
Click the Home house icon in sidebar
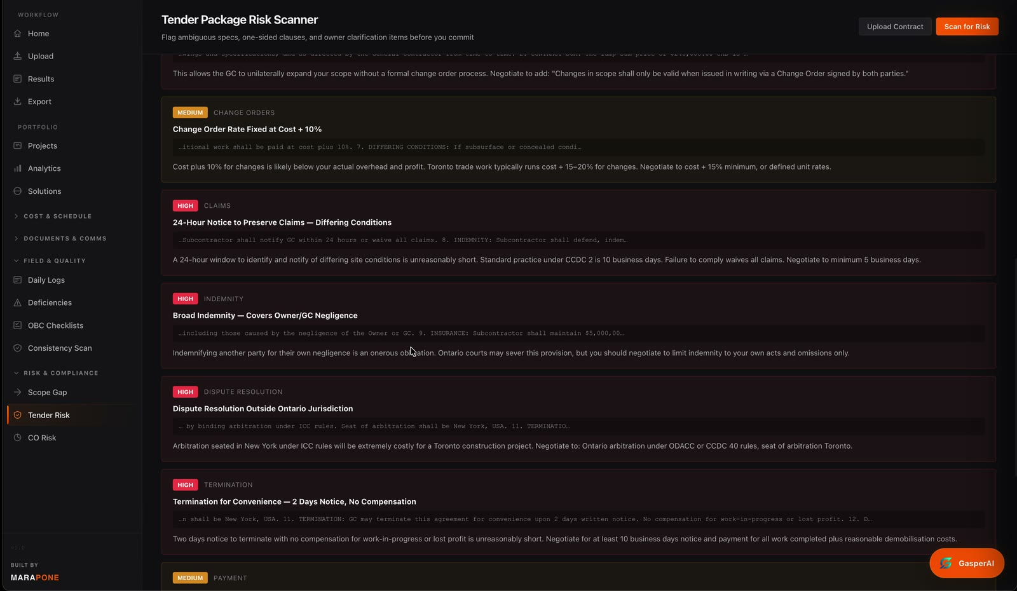pyautogui.click(x=18, y=34)
